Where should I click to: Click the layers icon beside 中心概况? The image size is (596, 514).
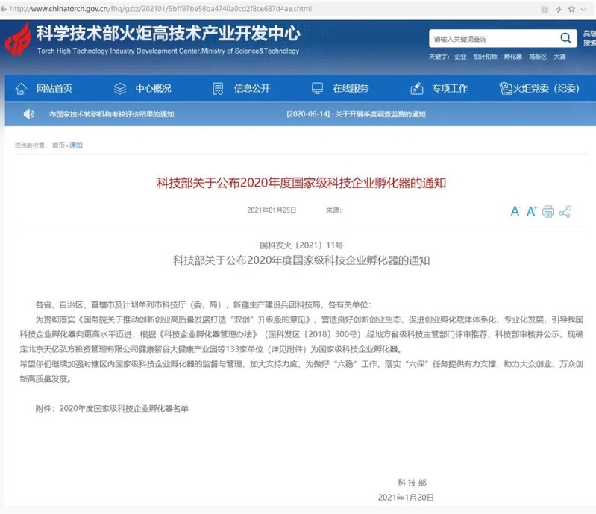click(x=120, y=89)
